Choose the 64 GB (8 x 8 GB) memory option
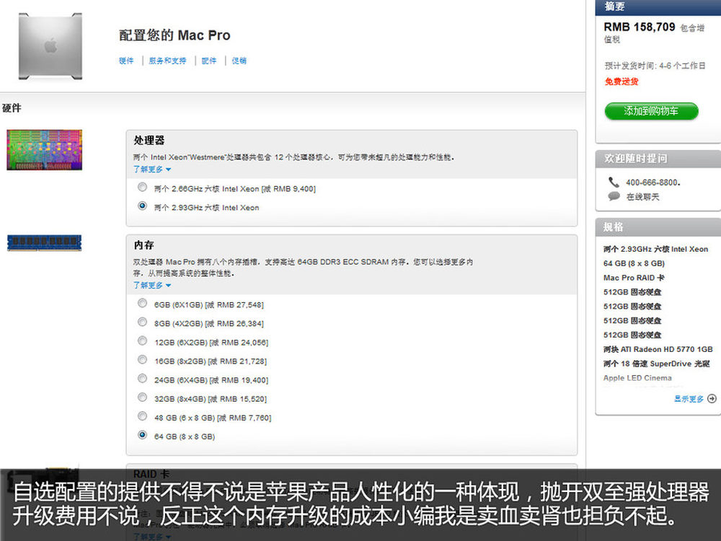This screenshot has height=541, width=721. [143, 435]
